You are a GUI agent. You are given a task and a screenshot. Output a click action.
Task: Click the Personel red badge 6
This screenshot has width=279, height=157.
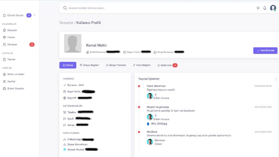tap(32, 44)
